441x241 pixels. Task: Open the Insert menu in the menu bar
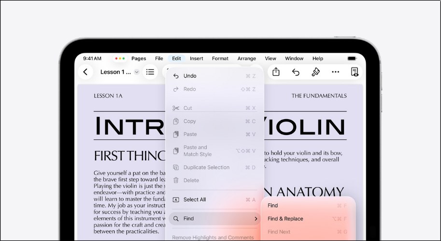197,58
